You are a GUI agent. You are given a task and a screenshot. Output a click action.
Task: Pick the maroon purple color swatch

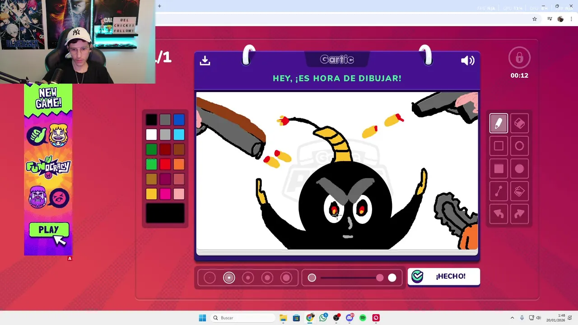coord(165,179)
